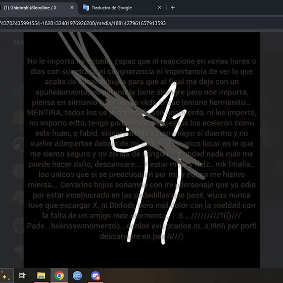
Task: Close the Traductor de Google tab
Action: pyautogui.click(x=160, y=8)
